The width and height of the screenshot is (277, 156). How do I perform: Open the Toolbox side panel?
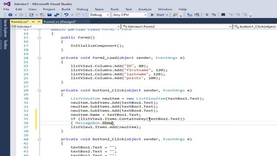5,44
